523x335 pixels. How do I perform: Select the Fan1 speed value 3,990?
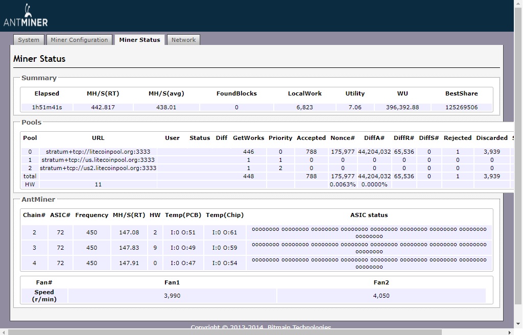point(172,296)
